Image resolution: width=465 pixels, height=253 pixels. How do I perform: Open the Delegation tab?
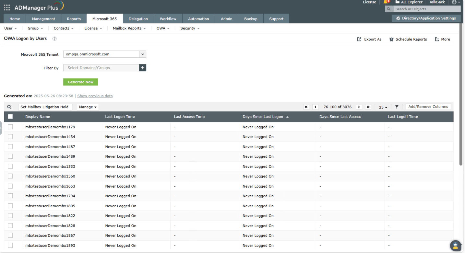138,19
